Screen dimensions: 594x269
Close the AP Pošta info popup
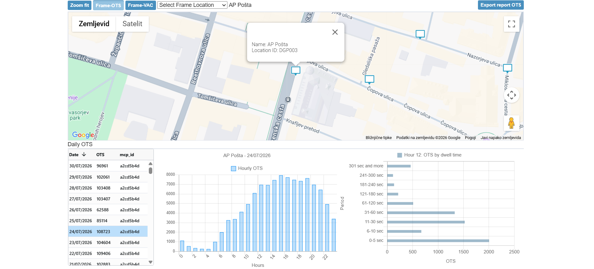335,32
